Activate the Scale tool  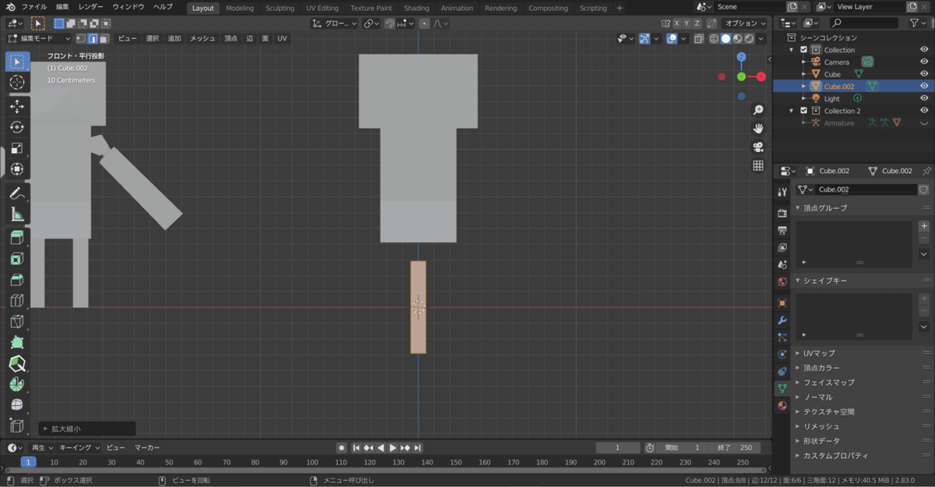[17, 148]
